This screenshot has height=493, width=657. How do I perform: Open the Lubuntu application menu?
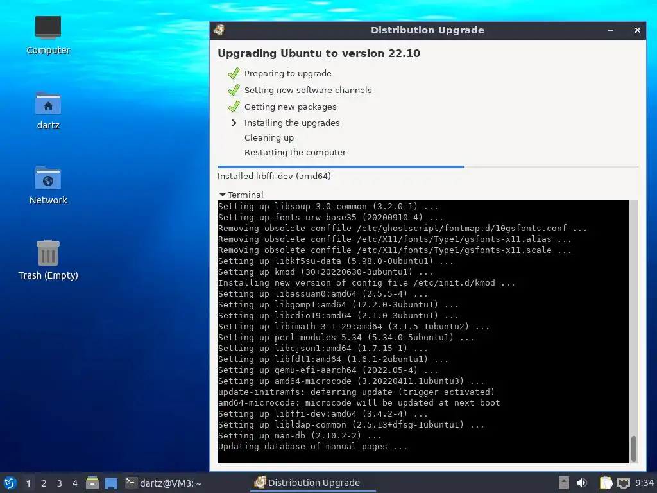pyautogui.click(x=10, y=483)
